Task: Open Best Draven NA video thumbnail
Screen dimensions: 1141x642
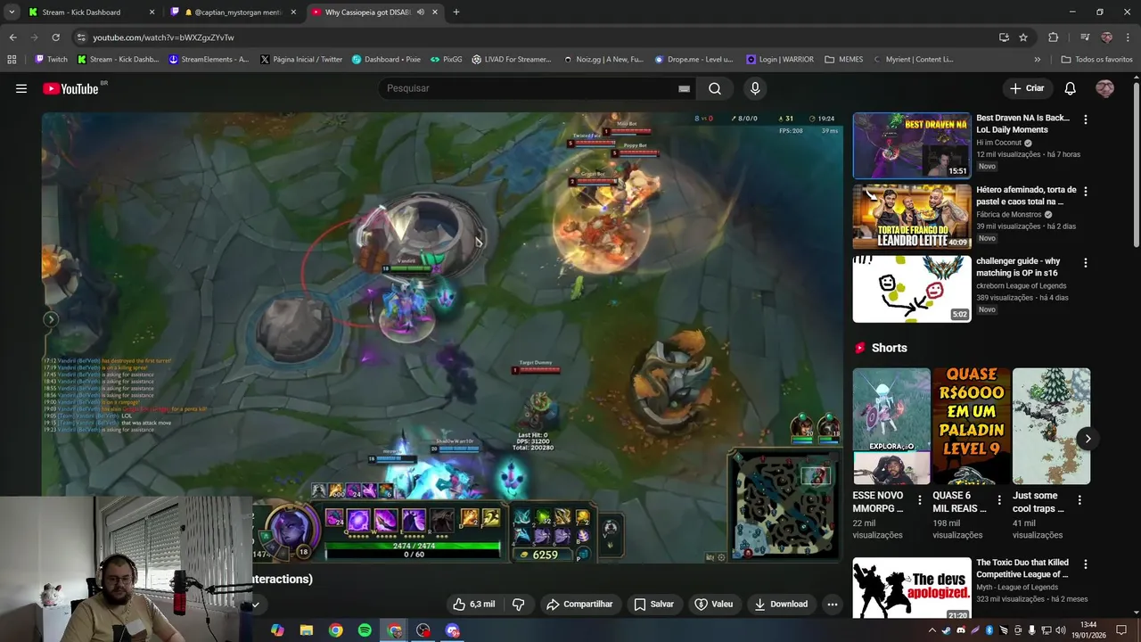Action: 911,145
